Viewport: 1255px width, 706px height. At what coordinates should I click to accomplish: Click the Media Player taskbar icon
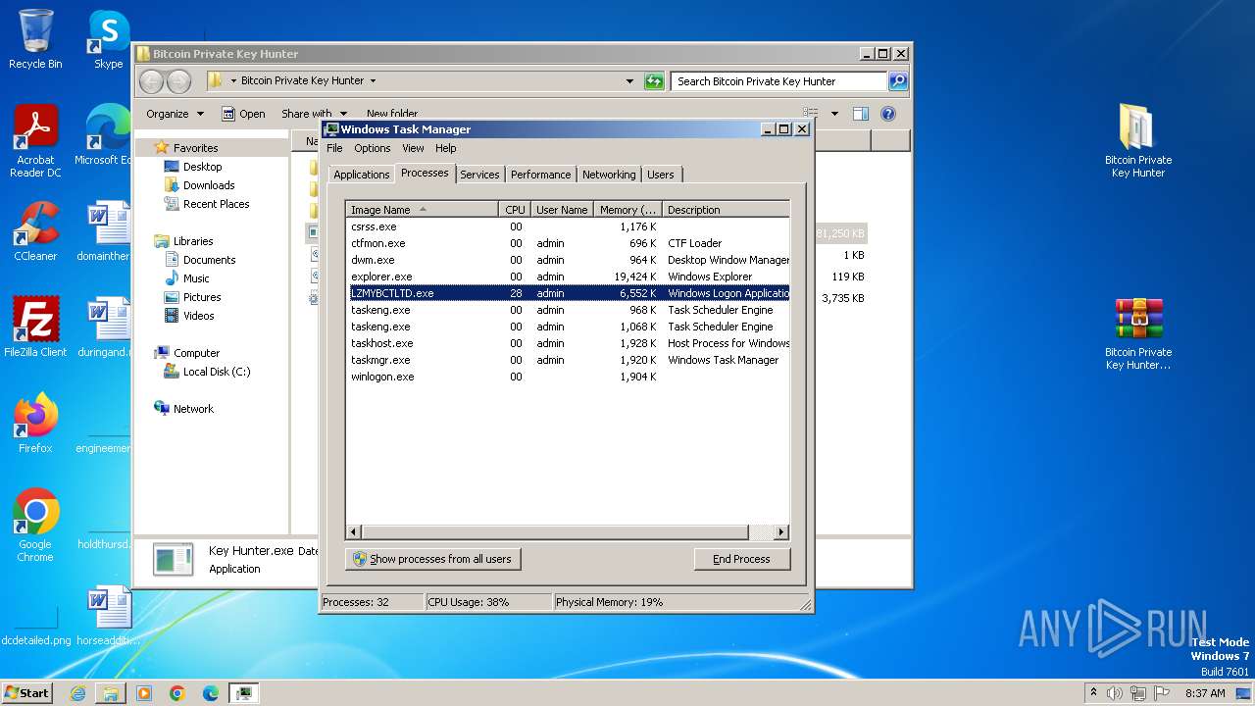(144, 693)
